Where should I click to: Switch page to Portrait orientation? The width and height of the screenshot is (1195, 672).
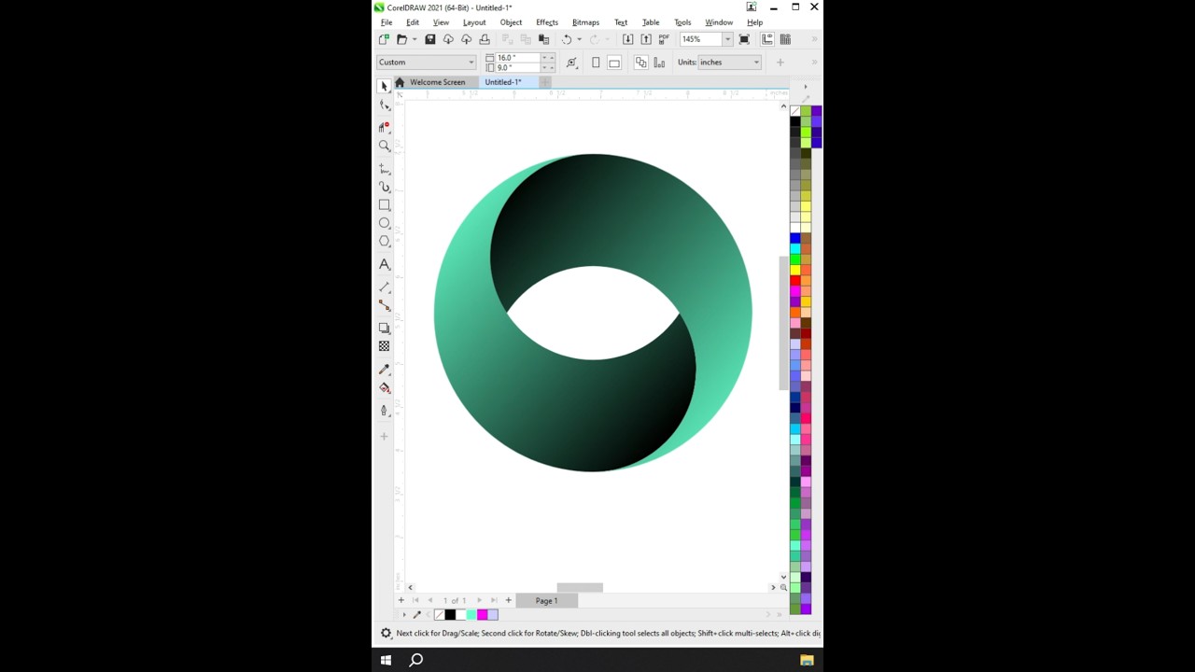[x=596, y=63]
